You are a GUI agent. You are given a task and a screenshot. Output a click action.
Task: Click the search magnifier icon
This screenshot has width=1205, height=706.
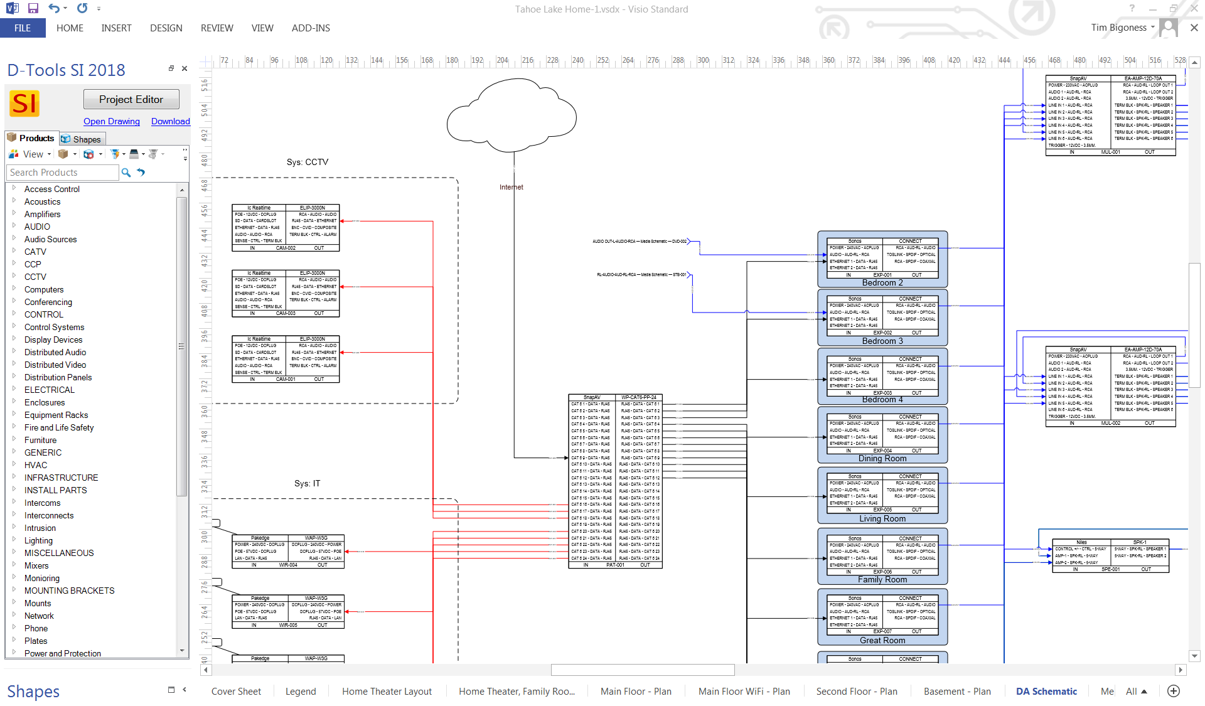pyautogui.click(x=126, y=173)
